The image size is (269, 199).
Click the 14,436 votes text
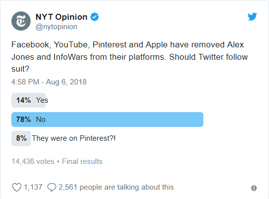click(x=33, y=161)
